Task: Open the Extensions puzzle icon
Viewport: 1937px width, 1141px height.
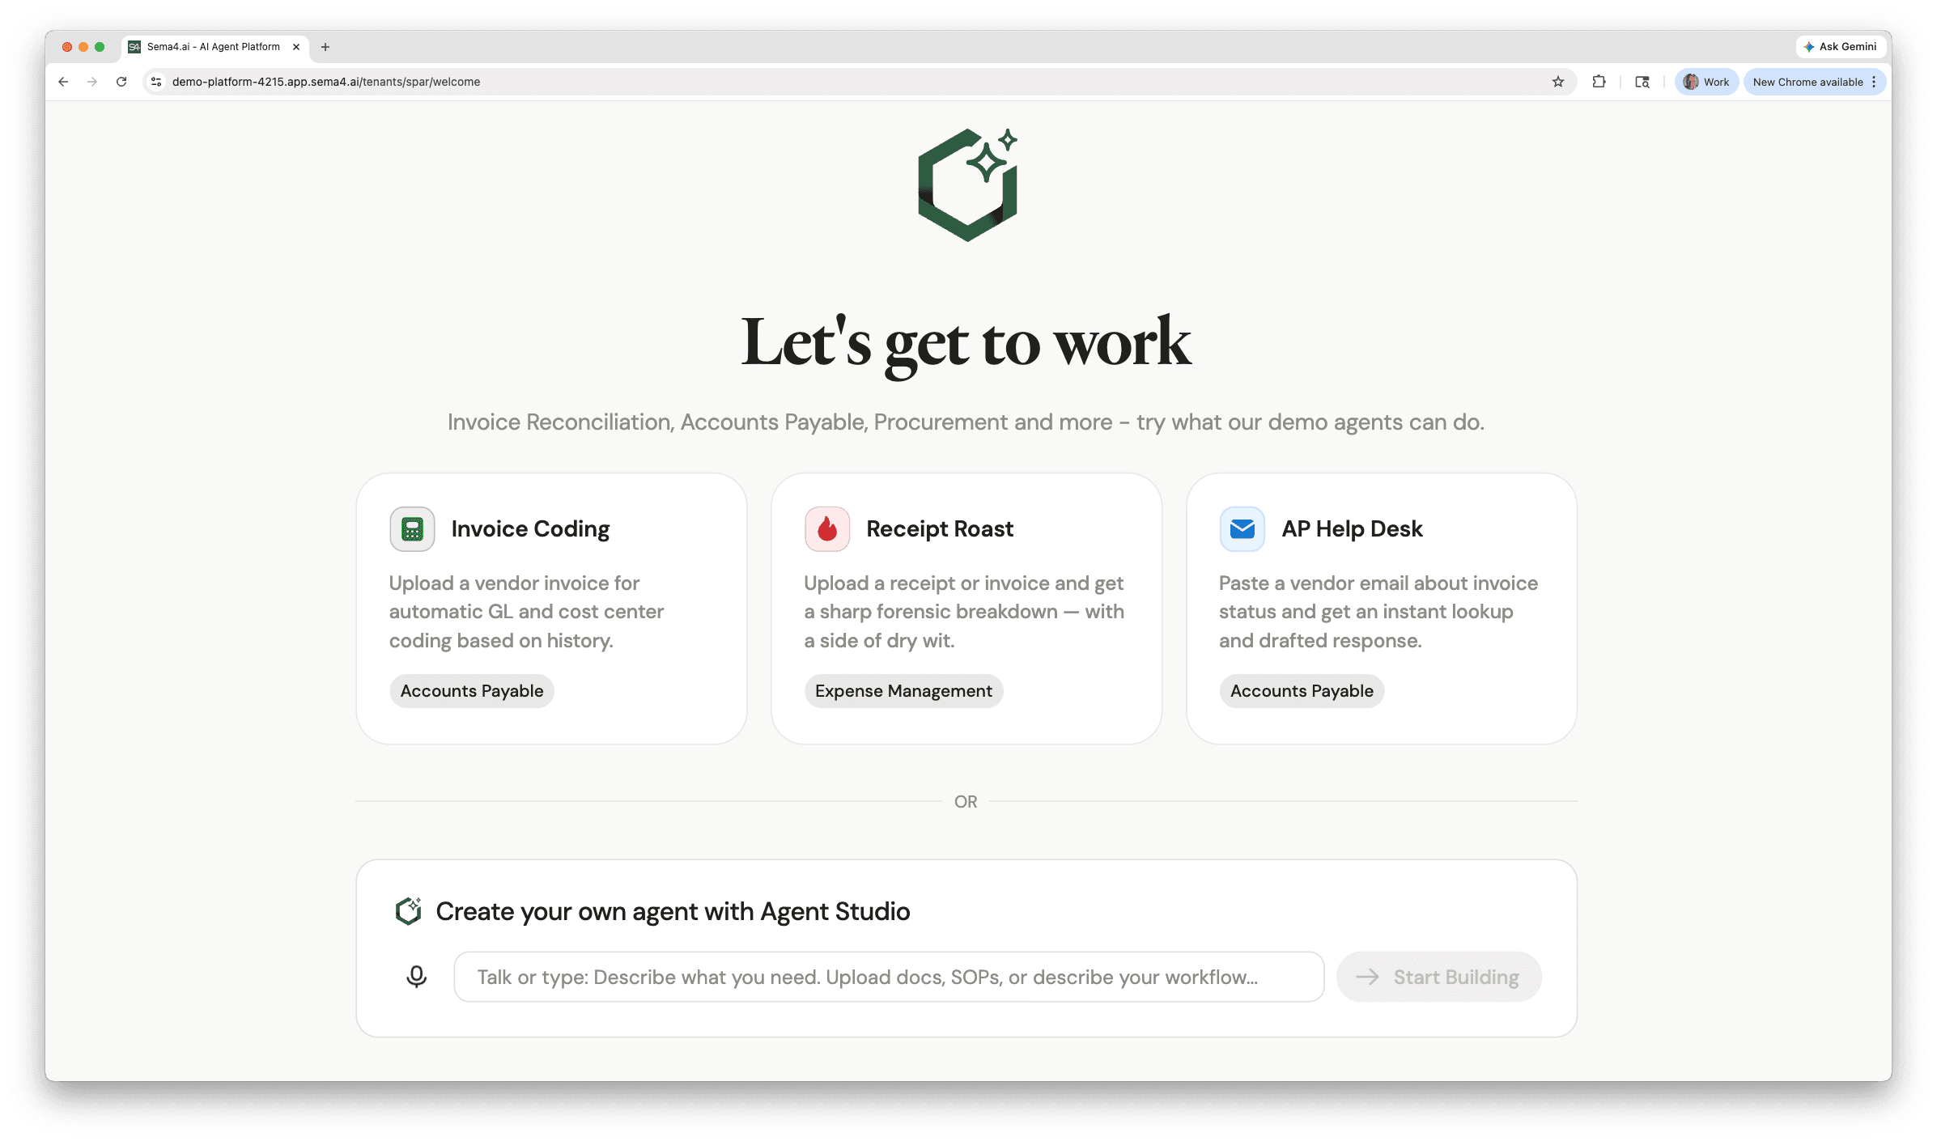Action: (x=1599, y=82)
